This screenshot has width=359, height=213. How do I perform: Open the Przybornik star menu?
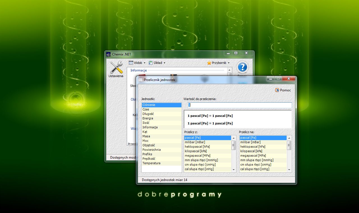tap(218, 63)
